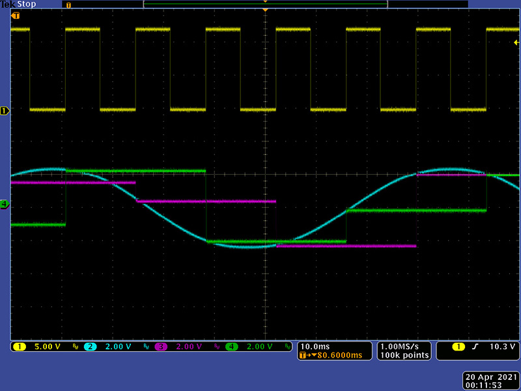Image resolution: width=521 pixels, height=391 pixels.
Task: Select the 10.3 V trigger level readout
Action: [x=502, y=347]
